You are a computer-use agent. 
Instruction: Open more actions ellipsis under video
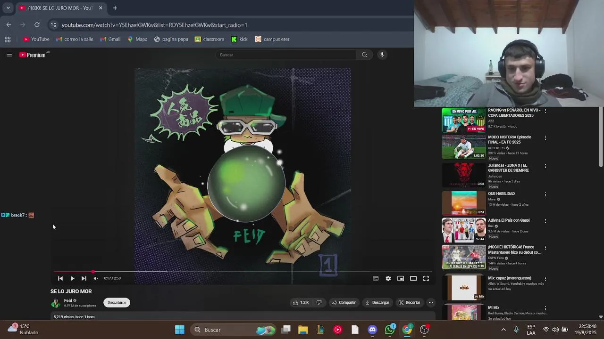431,303
